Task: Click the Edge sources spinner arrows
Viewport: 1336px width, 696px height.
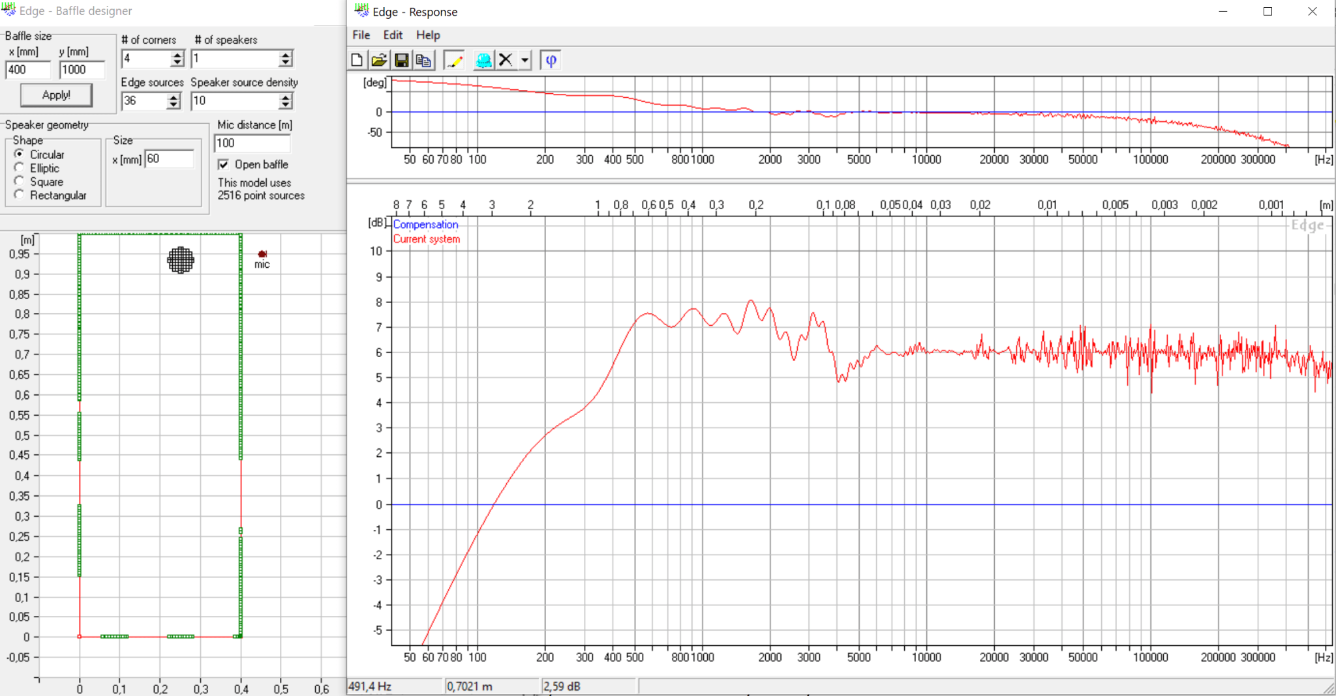Action: click(173, 101)
